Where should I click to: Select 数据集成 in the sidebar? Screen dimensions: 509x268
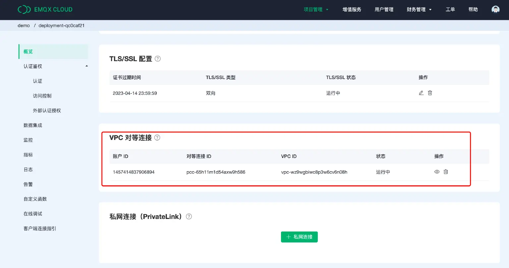pyautogui.click(x=32, y=125)
